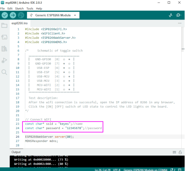
Task: Click the '// Connect WIFI' comment
Action: point(38,120)
